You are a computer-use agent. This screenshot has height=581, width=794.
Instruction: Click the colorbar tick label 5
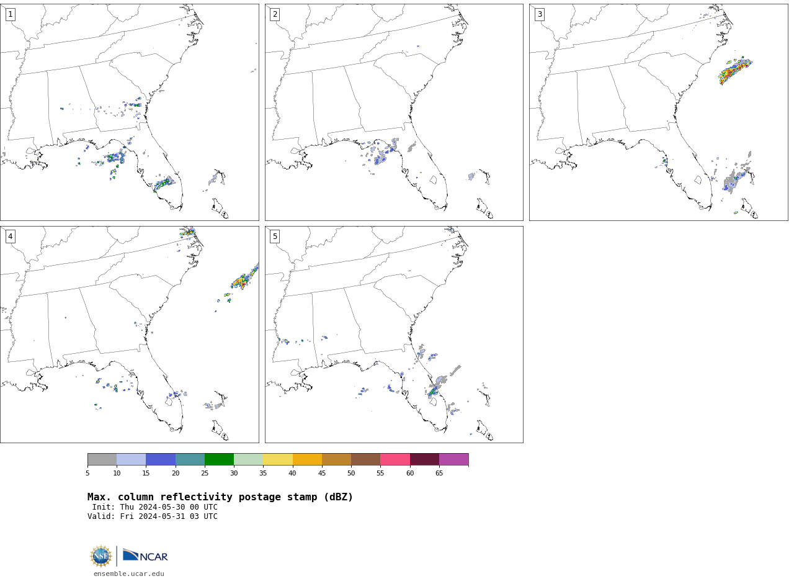pyautogui.click(x=87, y=474)
